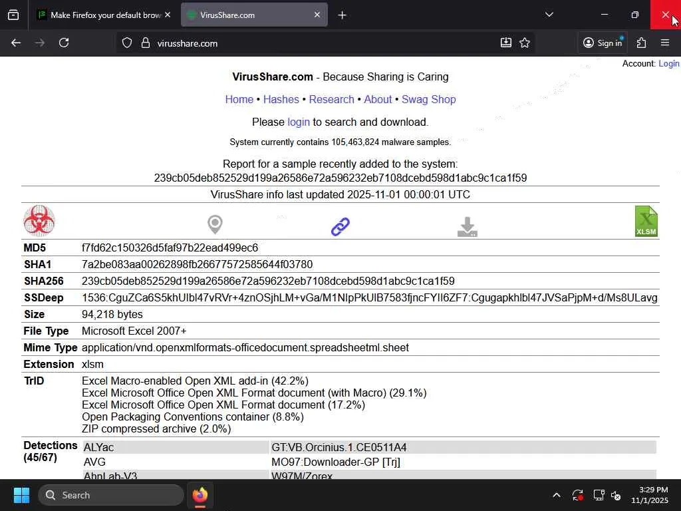Click the file type Microsoft Excel 2007+
Viewport: 681px width, 511px height.
(134, 331)
